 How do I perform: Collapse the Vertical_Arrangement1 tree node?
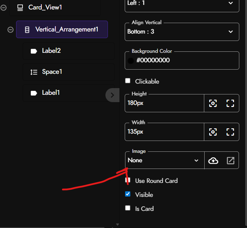(11, 30)
